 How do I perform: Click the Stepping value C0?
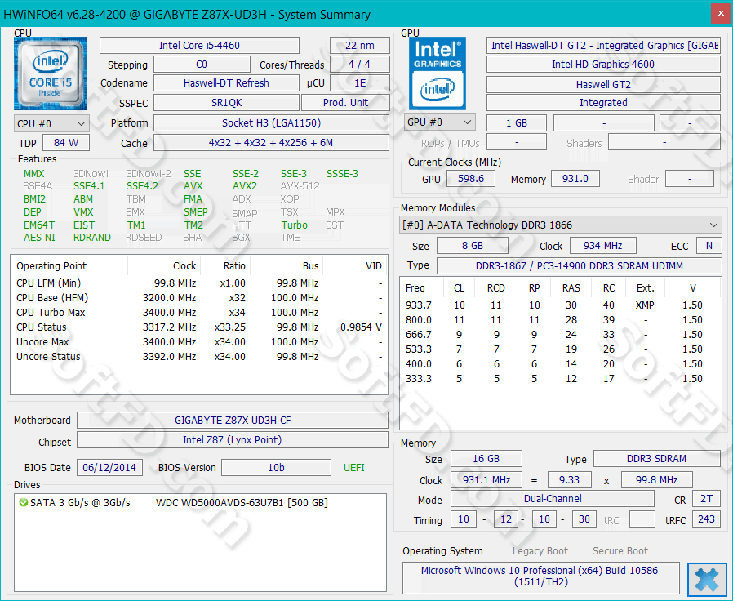(202, 65)
